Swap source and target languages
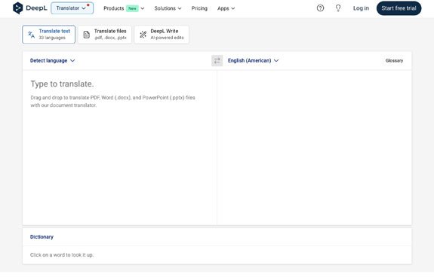 click(217, 60)
